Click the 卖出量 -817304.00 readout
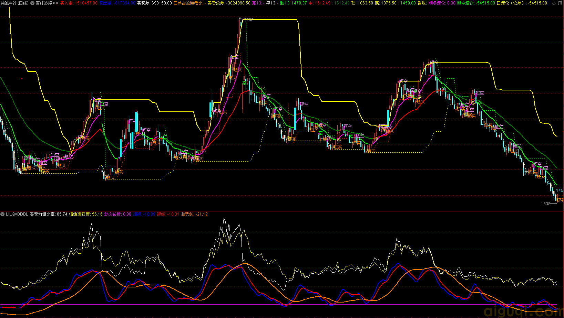Screen dimensions: 564x318 (117, 3)
